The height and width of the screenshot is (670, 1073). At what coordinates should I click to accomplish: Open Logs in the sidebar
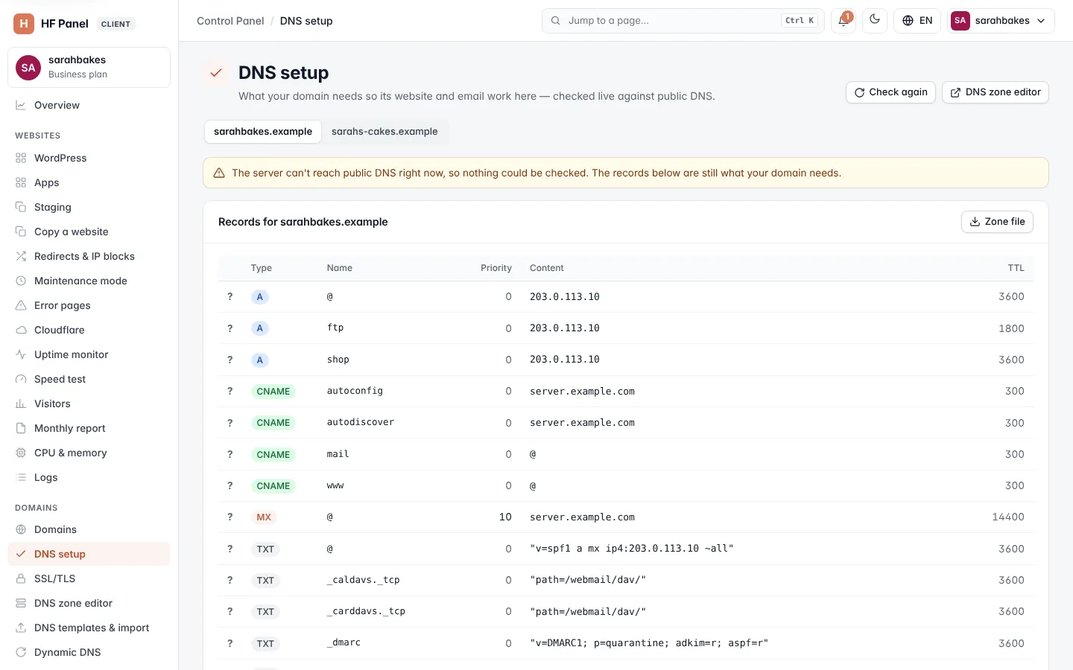(x=89, y=477)
